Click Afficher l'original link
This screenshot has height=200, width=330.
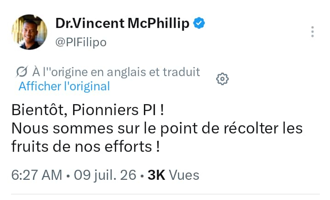tap(64, 86)
